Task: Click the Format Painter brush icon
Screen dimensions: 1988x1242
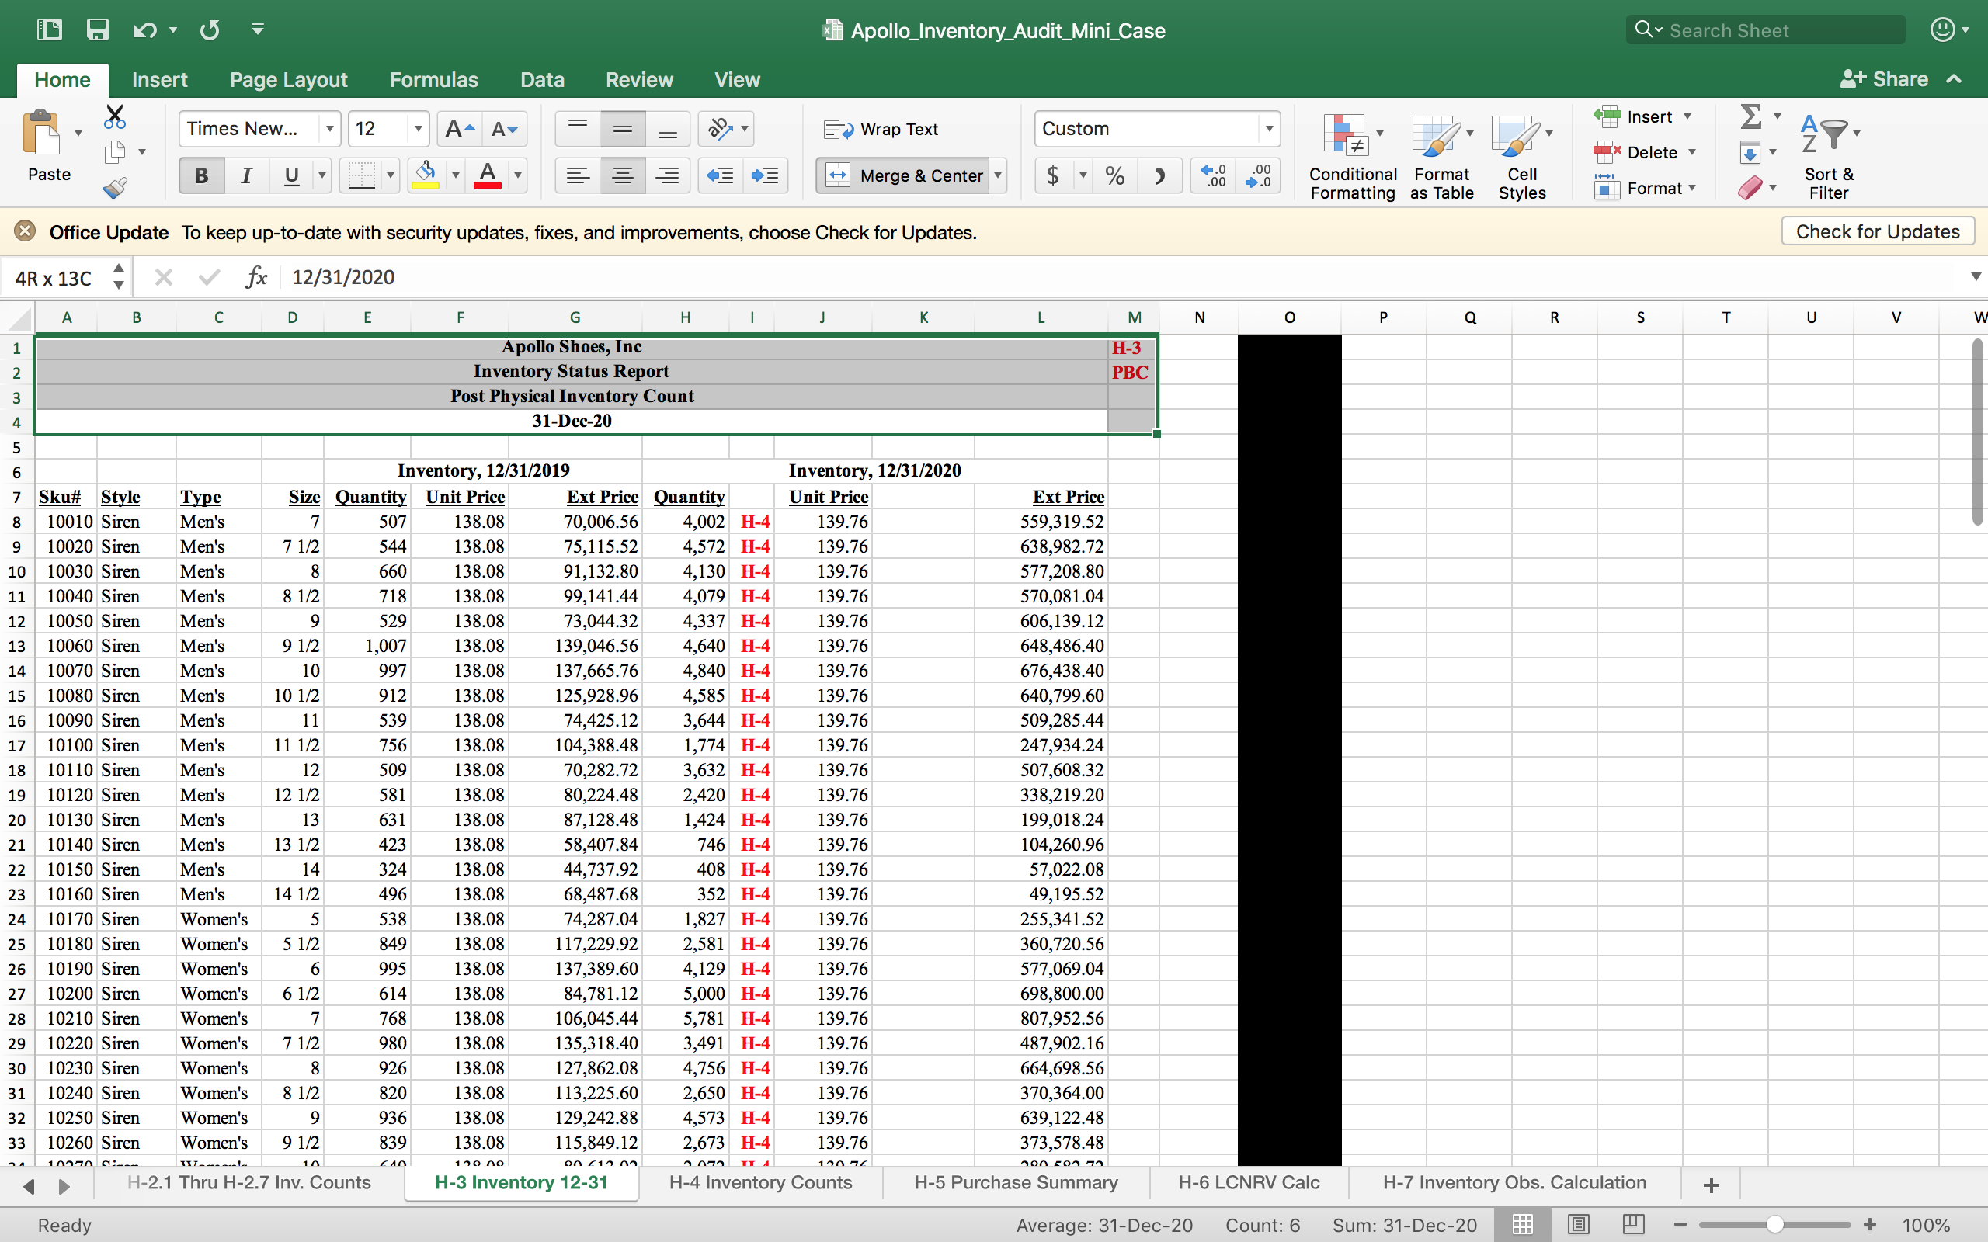Action: click(115, 188)
